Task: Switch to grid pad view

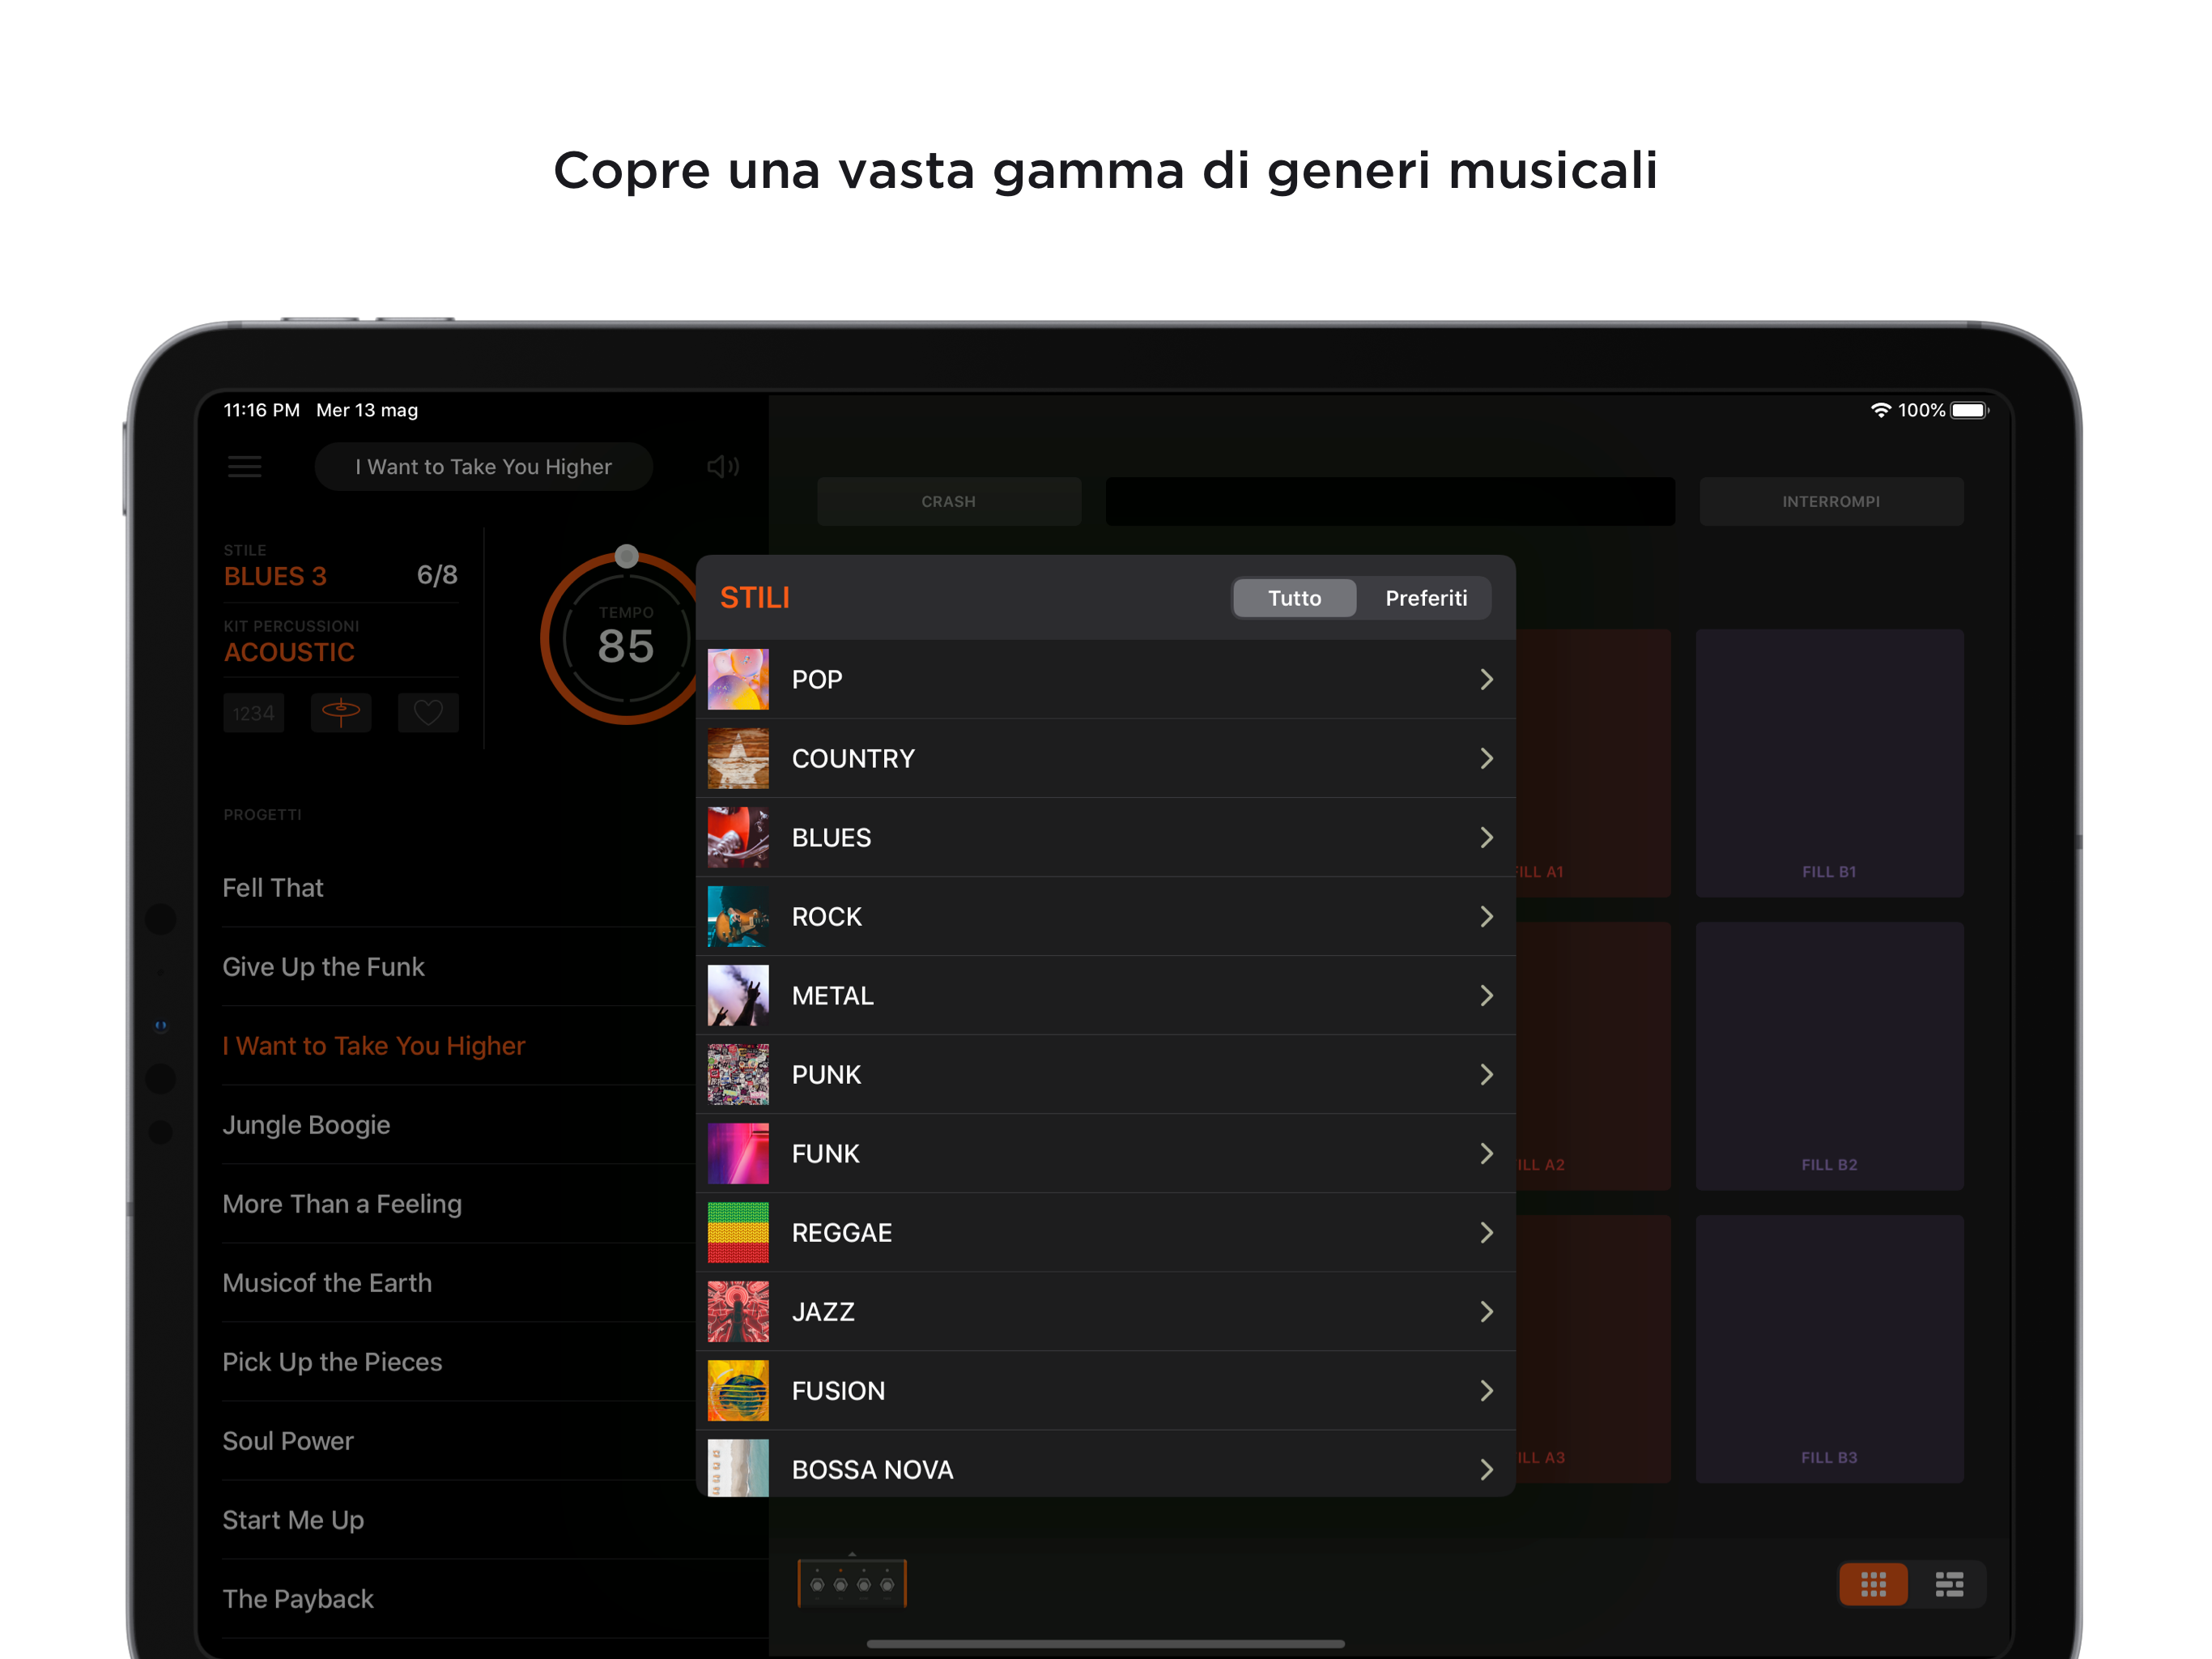Action: [1873, 1584]
